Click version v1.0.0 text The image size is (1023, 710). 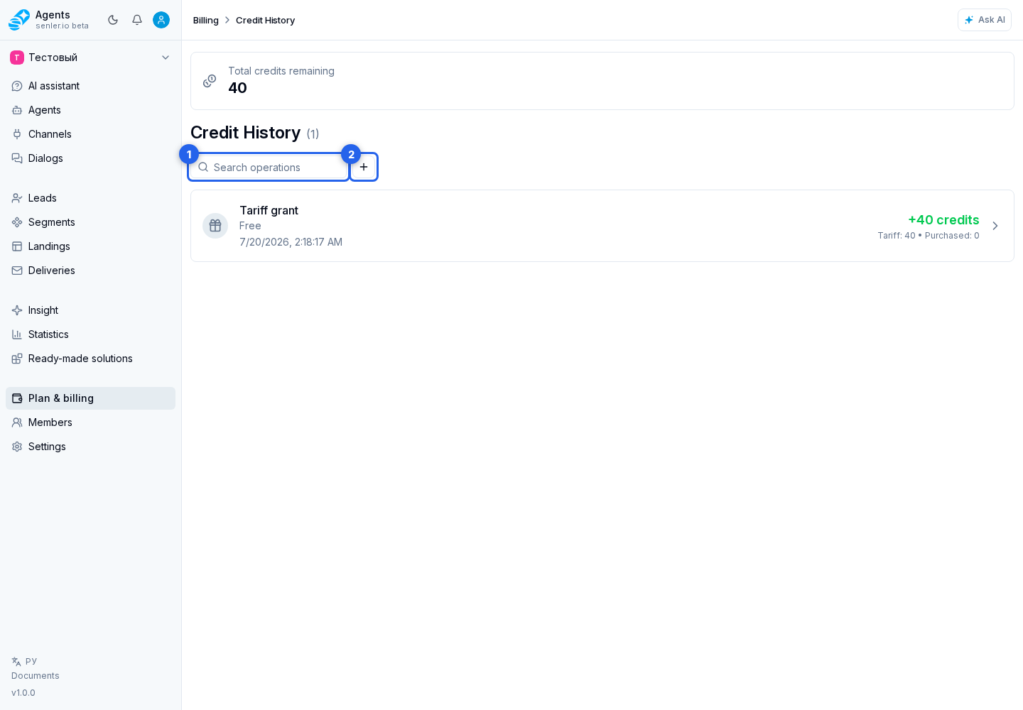coord(23,693)
